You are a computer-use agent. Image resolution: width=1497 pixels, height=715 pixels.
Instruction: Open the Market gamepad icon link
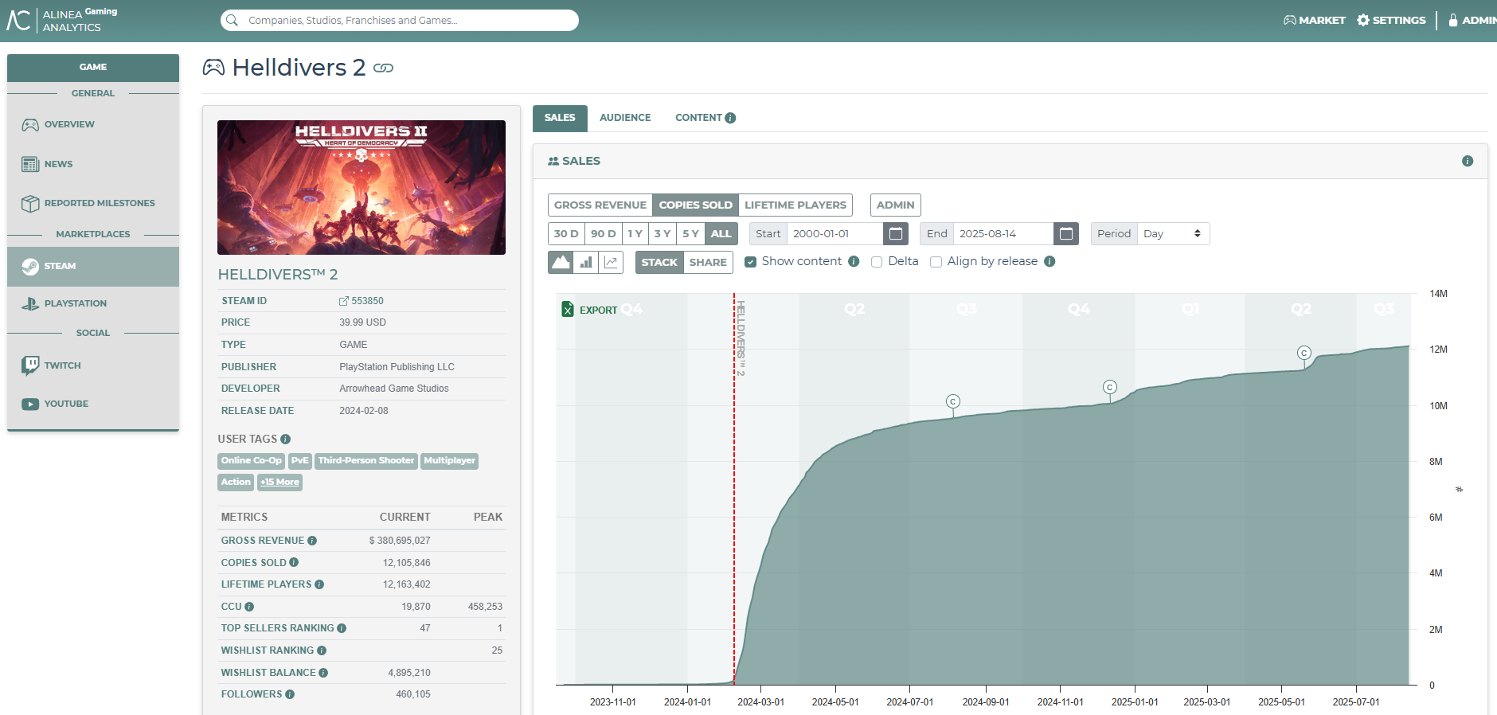(1290, 20)
